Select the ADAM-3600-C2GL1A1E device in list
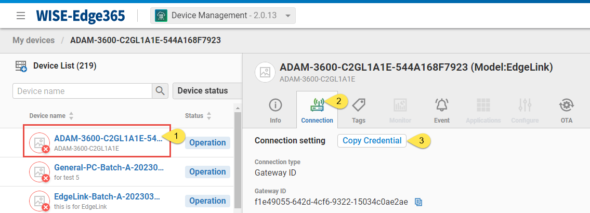590x213 pixels. (108, 138)
